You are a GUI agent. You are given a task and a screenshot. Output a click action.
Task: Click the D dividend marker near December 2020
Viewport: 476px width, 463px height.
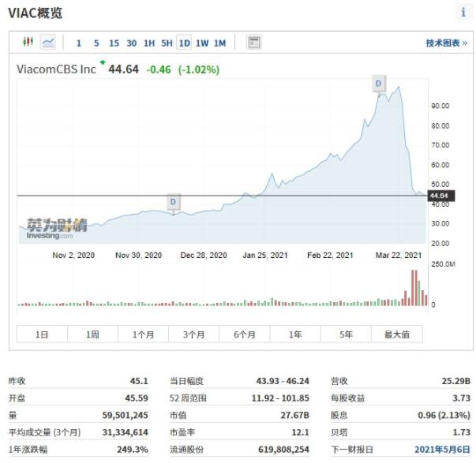[173, 202]
